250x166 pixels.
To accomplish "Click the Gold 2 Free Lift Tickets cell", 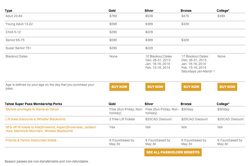I will click(122, 119).
